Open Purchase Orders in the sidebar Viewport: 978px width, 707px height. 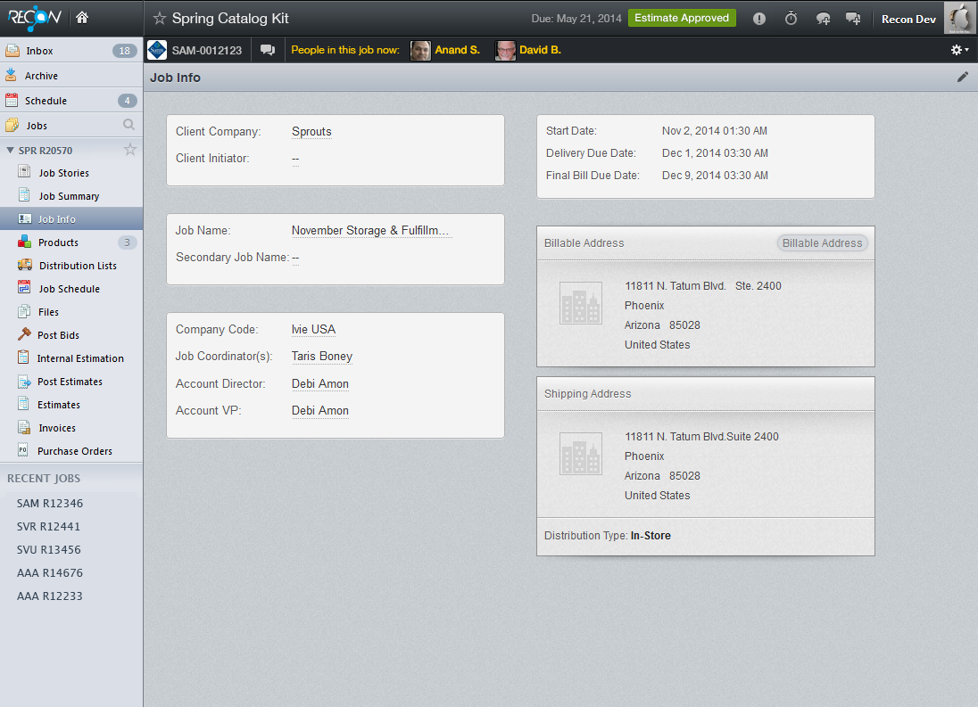(x=71, y=451)
